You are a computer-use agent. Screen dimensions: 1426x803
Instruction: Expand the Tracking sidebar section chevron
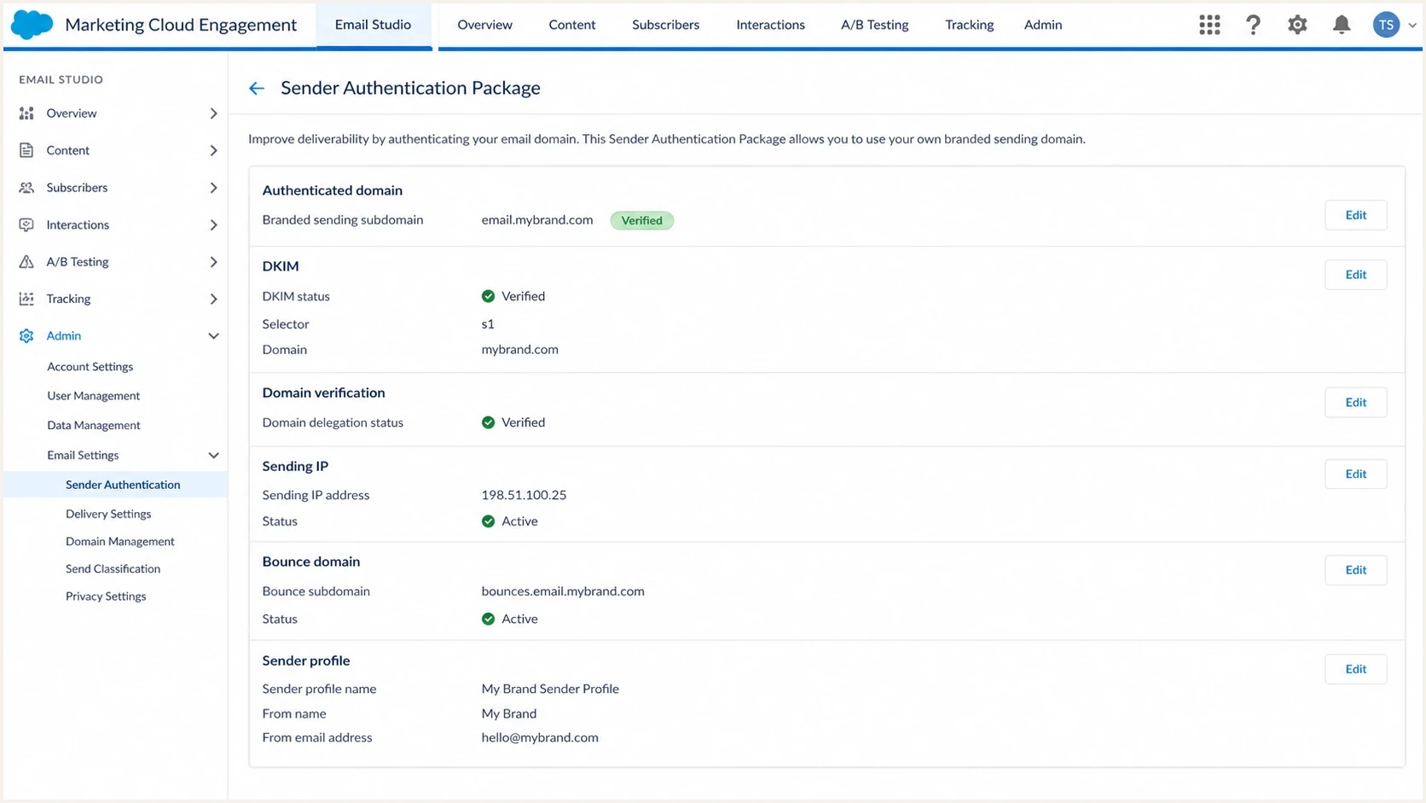(213, 299)
